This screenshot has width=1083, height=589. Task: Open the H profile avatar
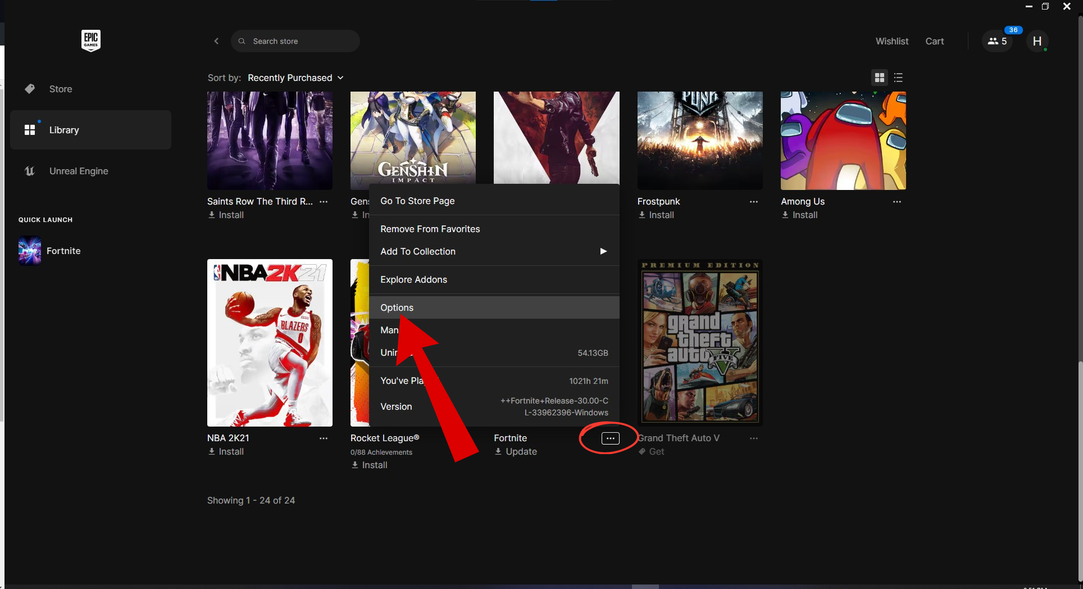1037,41
